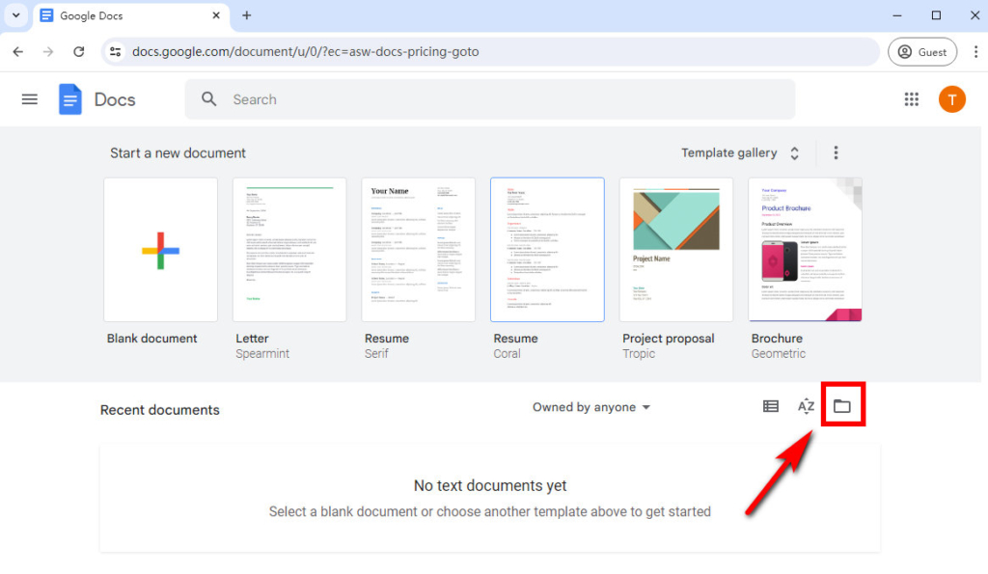Click the main menu hamburger icon
This screenshot has width=988, height=574.
pyautogui.click(x=29, y=98)
